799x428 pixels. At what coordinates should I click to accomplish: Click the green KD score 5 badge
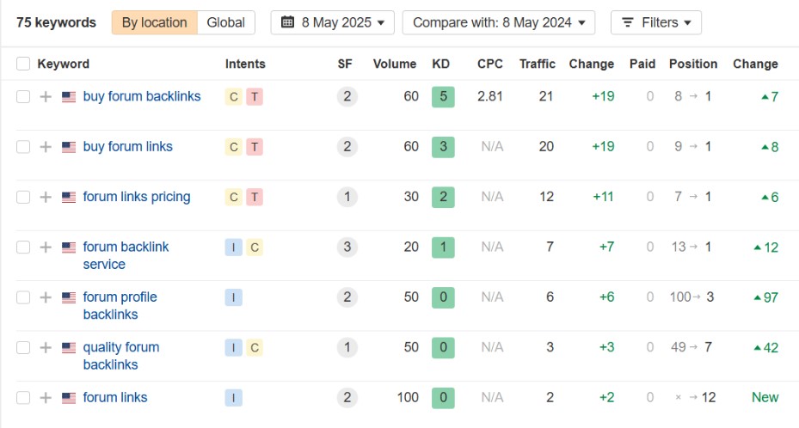443,97
